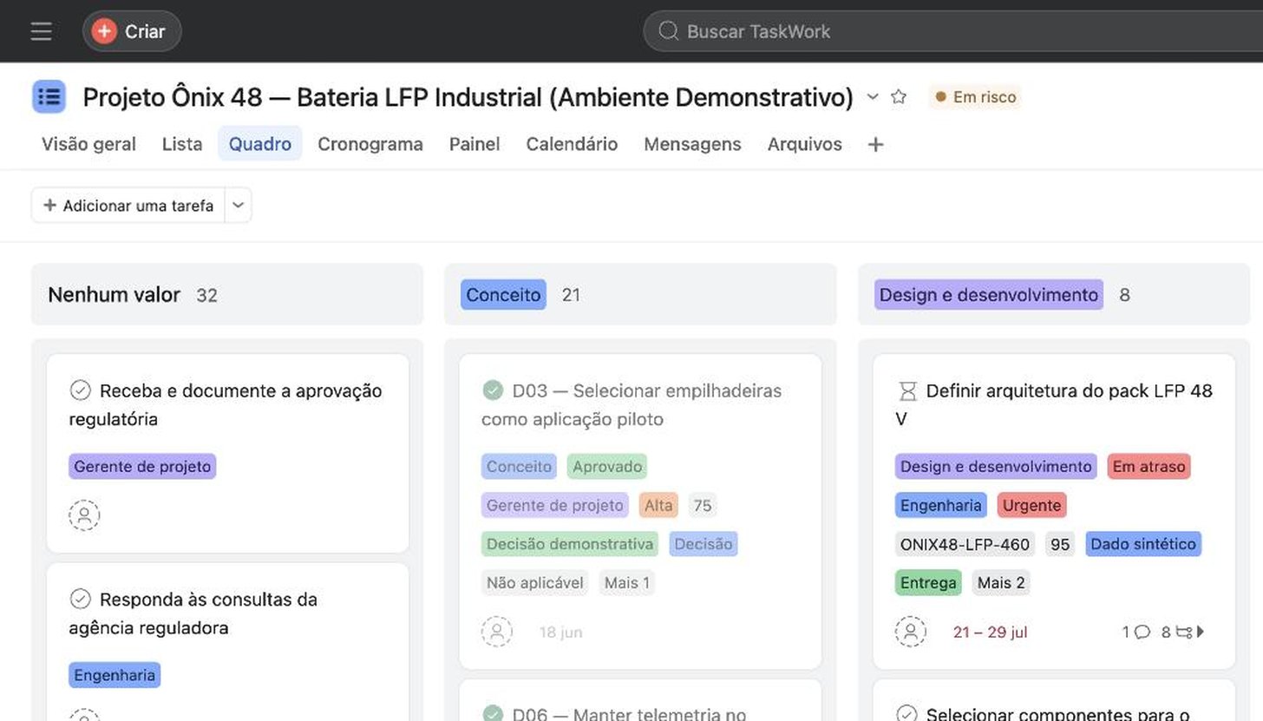Click the Design e desenvolvimento column header
This screenshot has height=721, width=1263.
989,295
